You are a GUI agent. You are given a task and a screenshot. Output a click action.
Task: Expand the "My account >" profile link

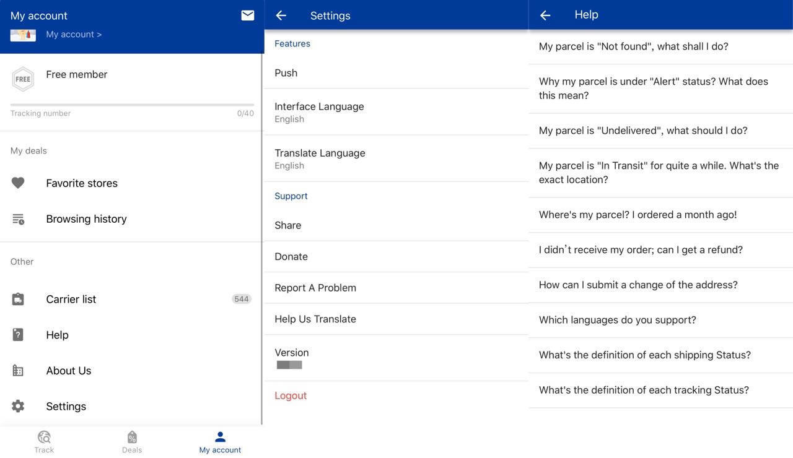pos(74,35)
